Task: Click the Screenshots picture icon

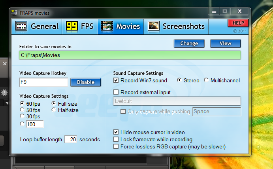Action: [x=154, y=27]
